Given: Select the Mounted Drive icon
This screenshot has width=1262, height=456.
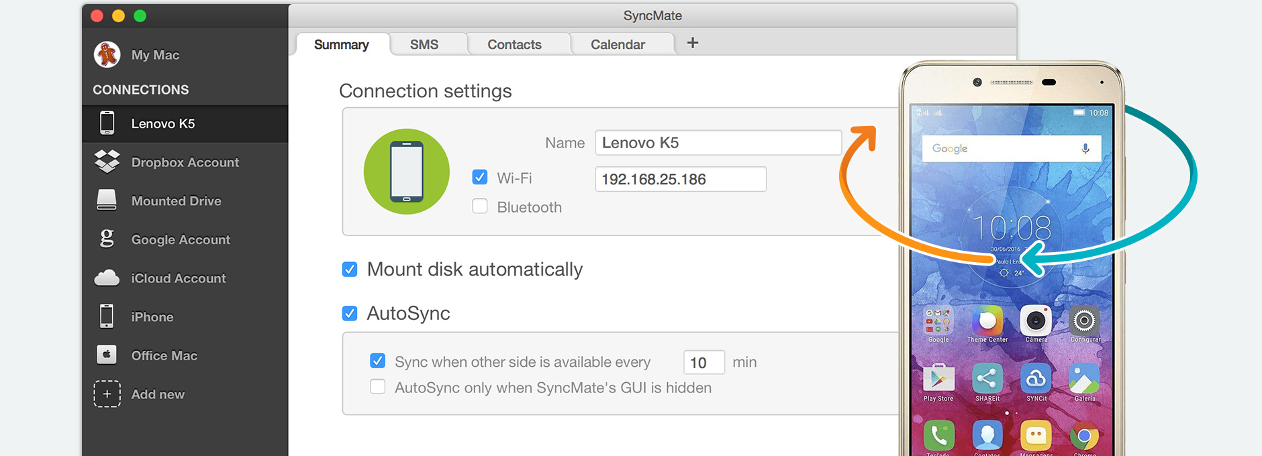Looking at the screenshot, I should [107, 201].
